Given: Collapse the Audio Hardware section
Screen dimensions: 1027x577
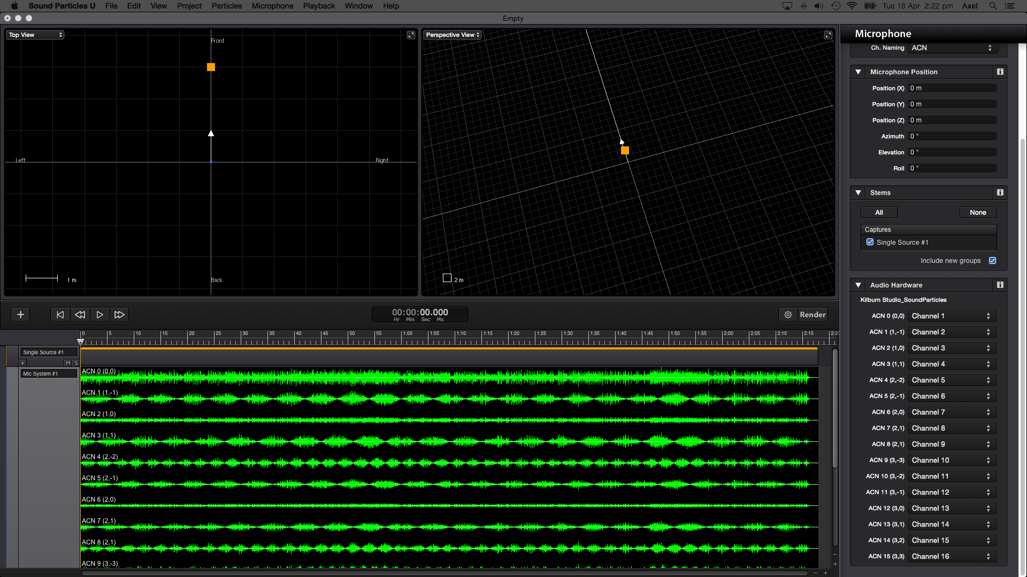Looking at the screenshot, I should (x=858, y=285).
